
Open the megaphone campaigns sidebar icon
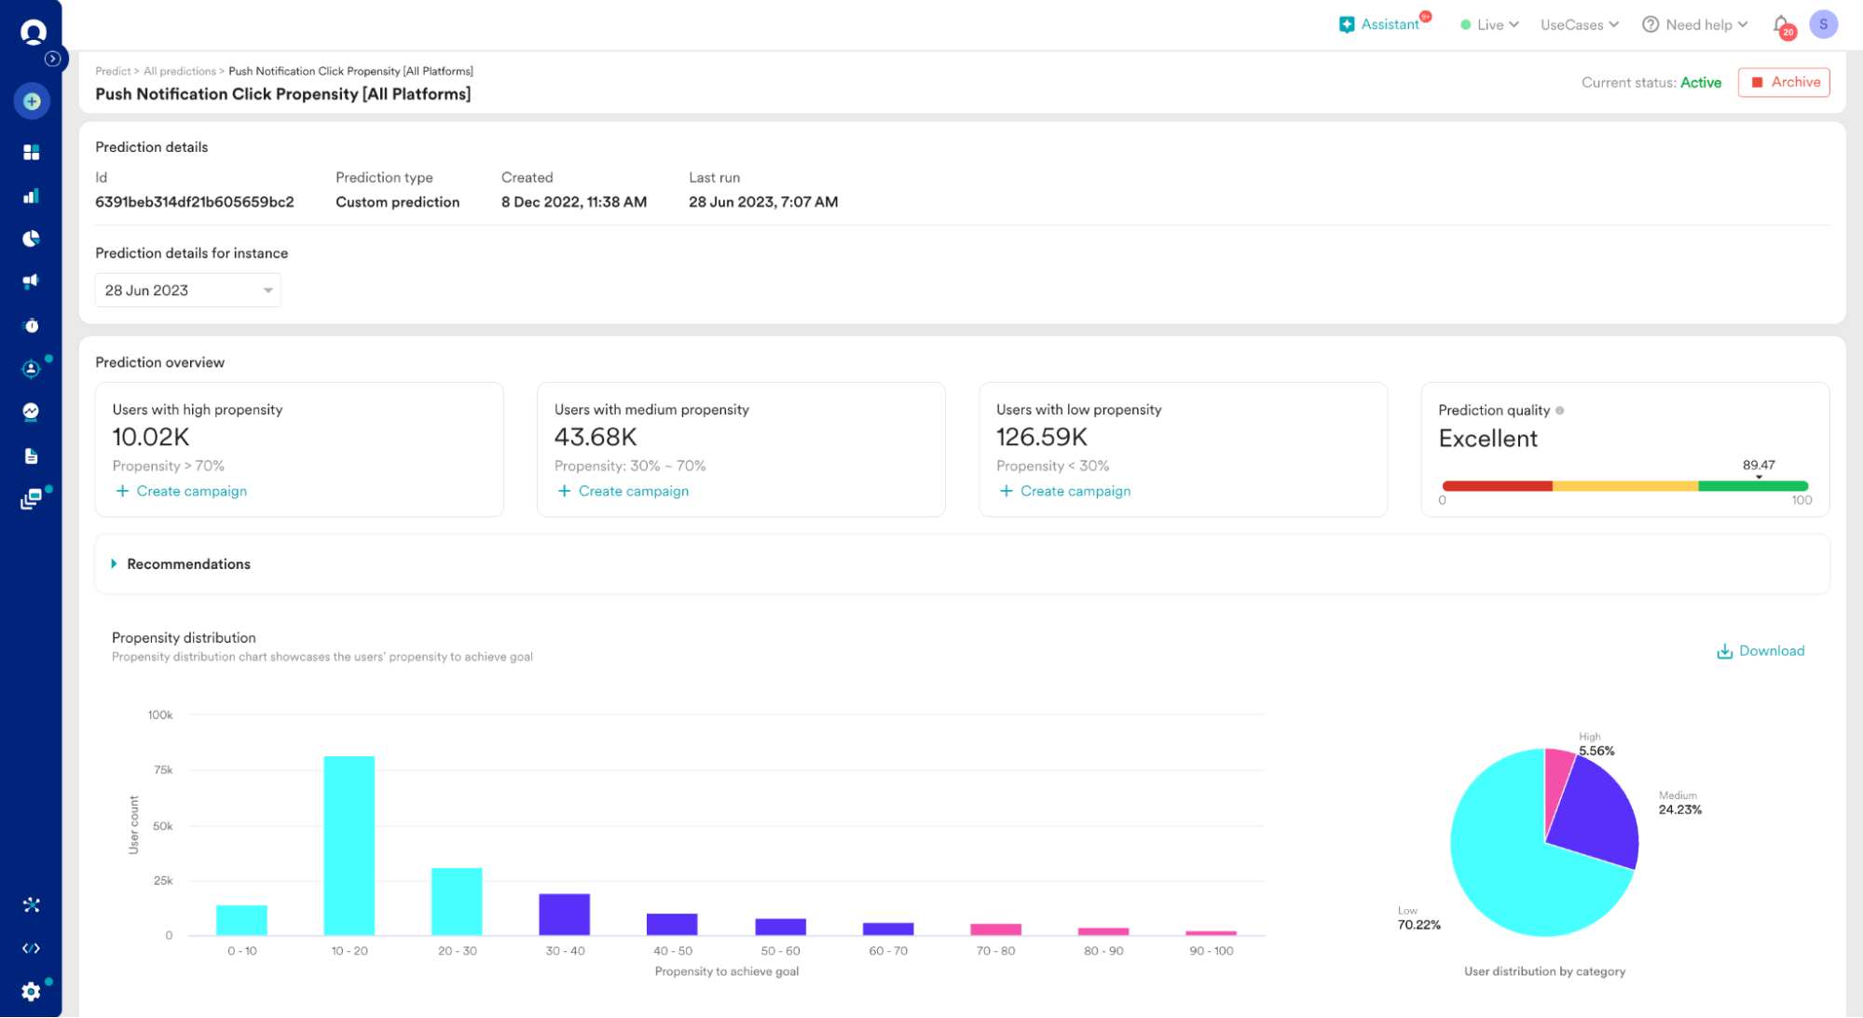[32, 281]
